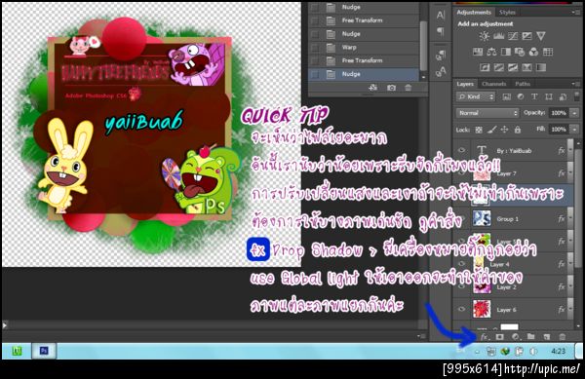Add a Hue/Saturation adjustment layer
585x379 pixels.
[x=478, y=52]
